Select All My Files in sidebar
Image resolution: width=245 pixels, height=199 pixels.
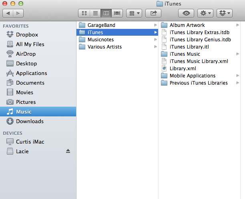coord(38,44)
